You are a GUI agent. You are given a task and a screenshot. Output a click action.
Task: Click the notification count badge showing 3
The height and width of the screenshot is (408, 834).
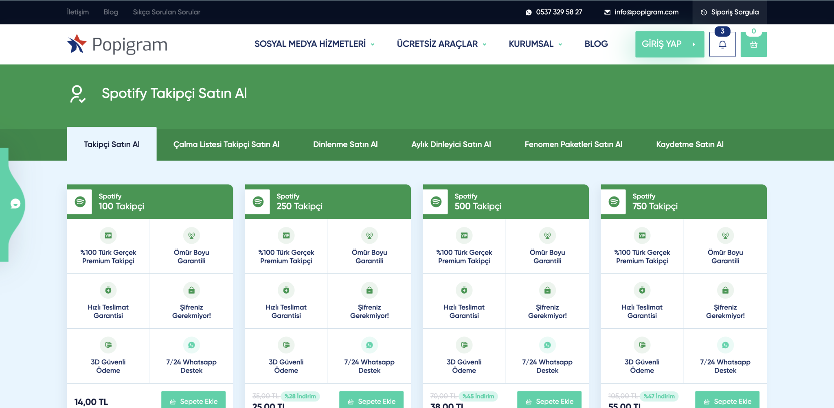(x=722, y=31)
